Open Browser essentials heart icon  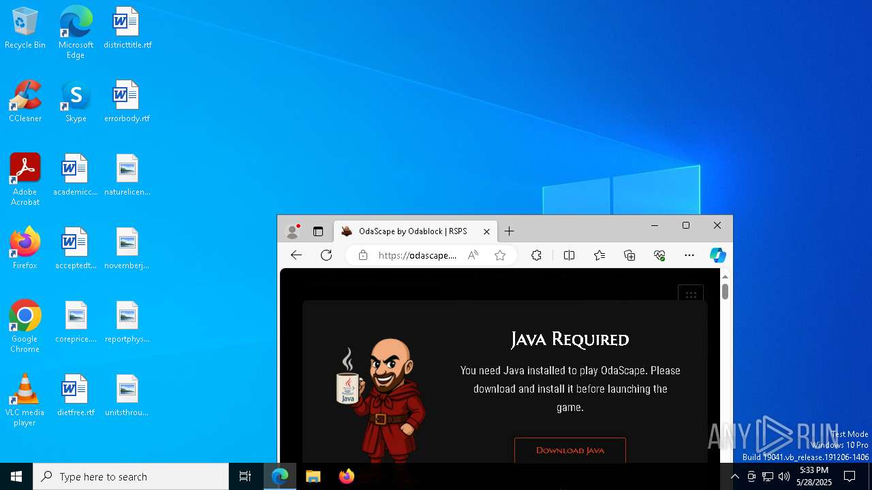(659, 255)
